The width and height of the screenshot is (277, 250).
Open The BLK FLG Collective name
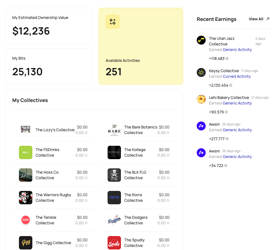pos(135,175)
